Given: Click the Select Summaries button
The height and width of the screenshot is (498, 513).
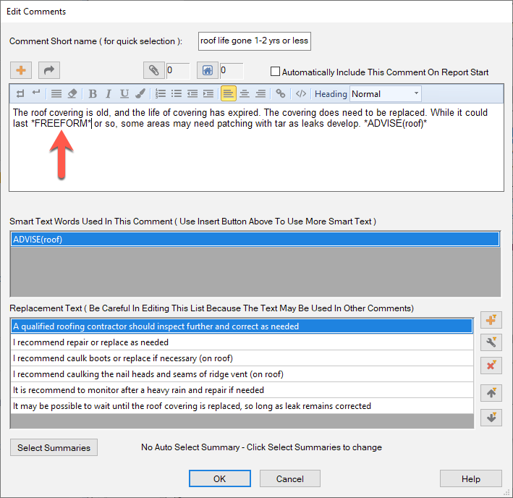Looking at the screenshot, I should [54, 447].
